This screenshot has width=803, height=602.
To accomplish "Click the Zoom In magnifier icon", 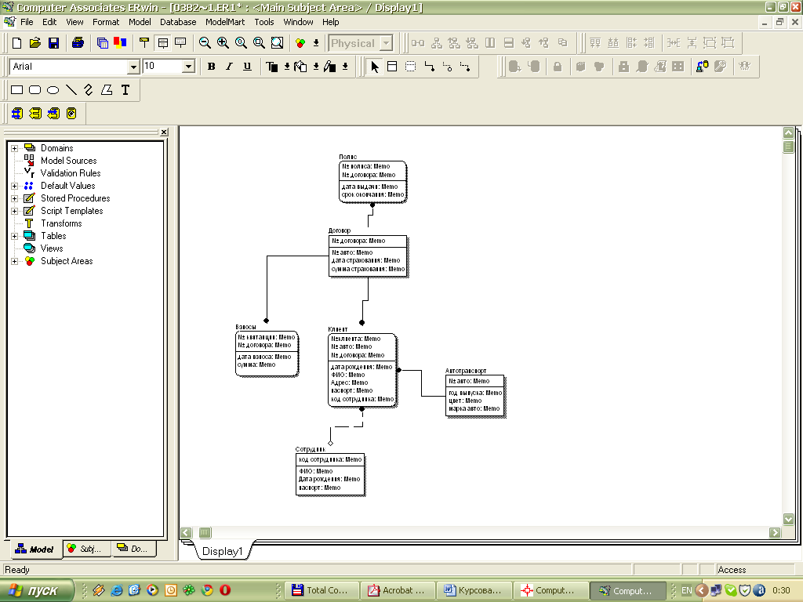I will [223, 43].
